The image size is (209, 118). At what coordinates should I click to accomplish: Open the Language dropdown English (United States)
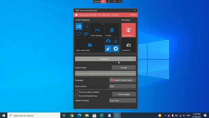(x=122, y=80)
